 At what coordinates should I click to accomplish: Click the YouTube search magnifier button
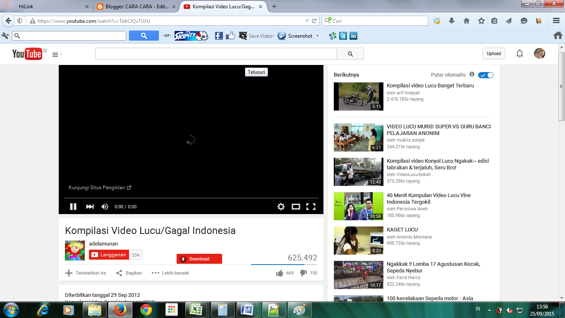350,54
